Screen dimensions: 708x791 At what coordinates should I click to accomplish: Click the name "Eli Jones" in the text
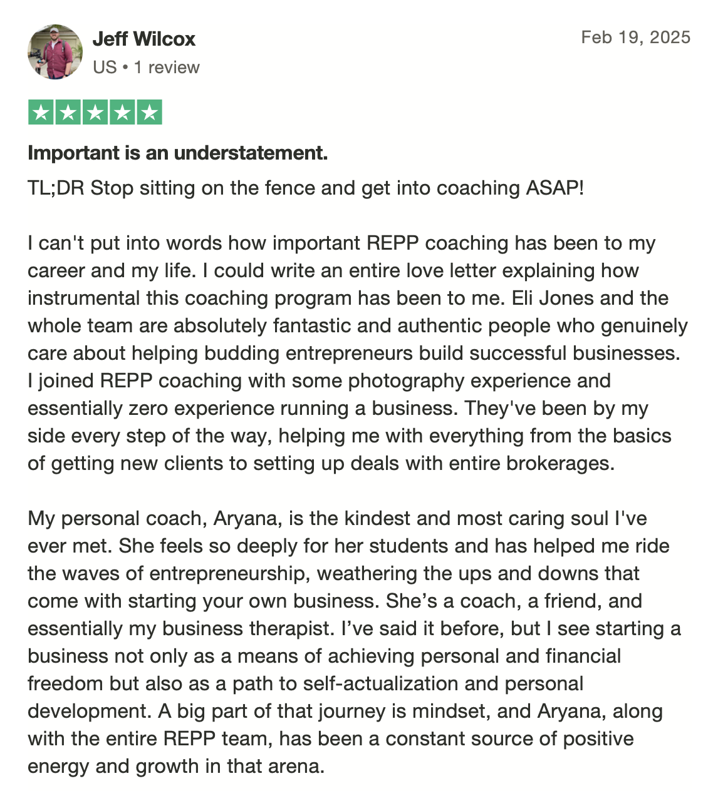coord(553,298)
